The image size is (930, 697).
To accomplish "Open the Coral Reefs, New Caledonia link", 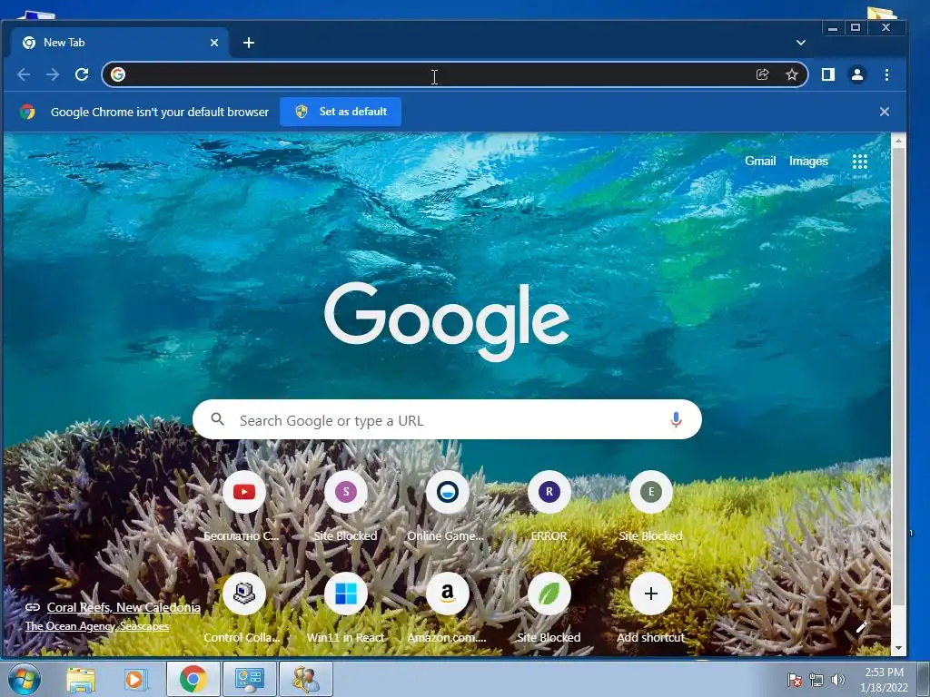I will tap(124, 607).
